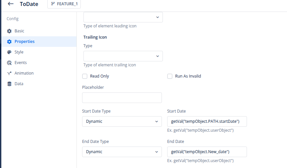This screenshot has height=168, width=287.
Task: Expand the Start Date Type dropdown
Action: pyautogui.click(x=122, y=121)
